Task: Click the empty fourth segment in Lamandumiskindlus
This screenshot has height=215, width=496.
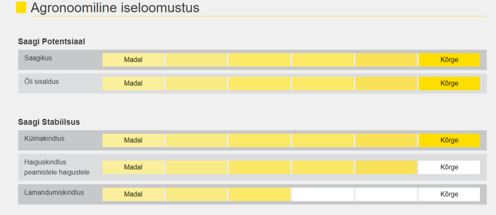Action: pos(323,194)
